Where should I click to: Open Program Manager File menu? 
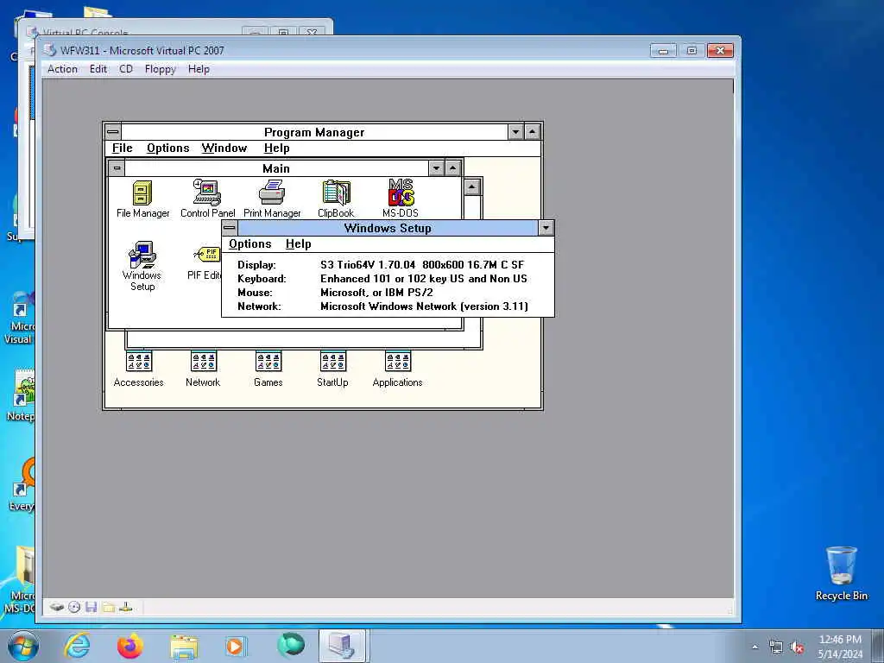coord(123,148)
